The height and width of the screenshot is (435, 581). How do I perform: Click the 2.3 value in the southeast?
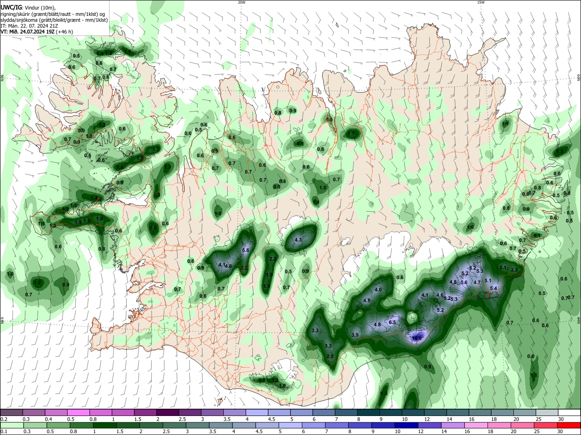tap(514, 270)
